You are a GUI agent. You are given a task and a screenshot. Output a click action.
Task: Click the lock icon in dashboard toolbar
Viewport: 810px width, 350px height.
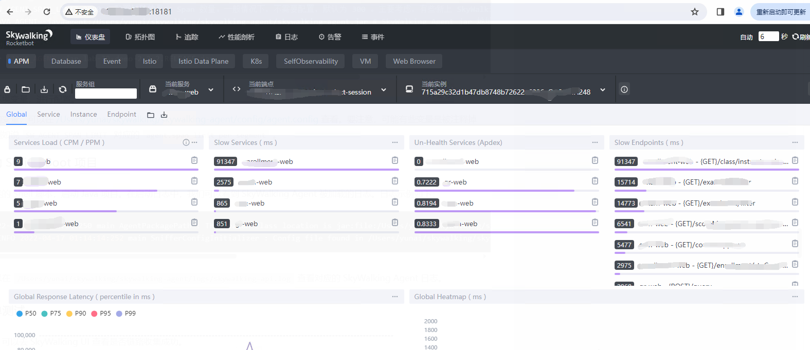pyautogui.click(x=7, y=89)
